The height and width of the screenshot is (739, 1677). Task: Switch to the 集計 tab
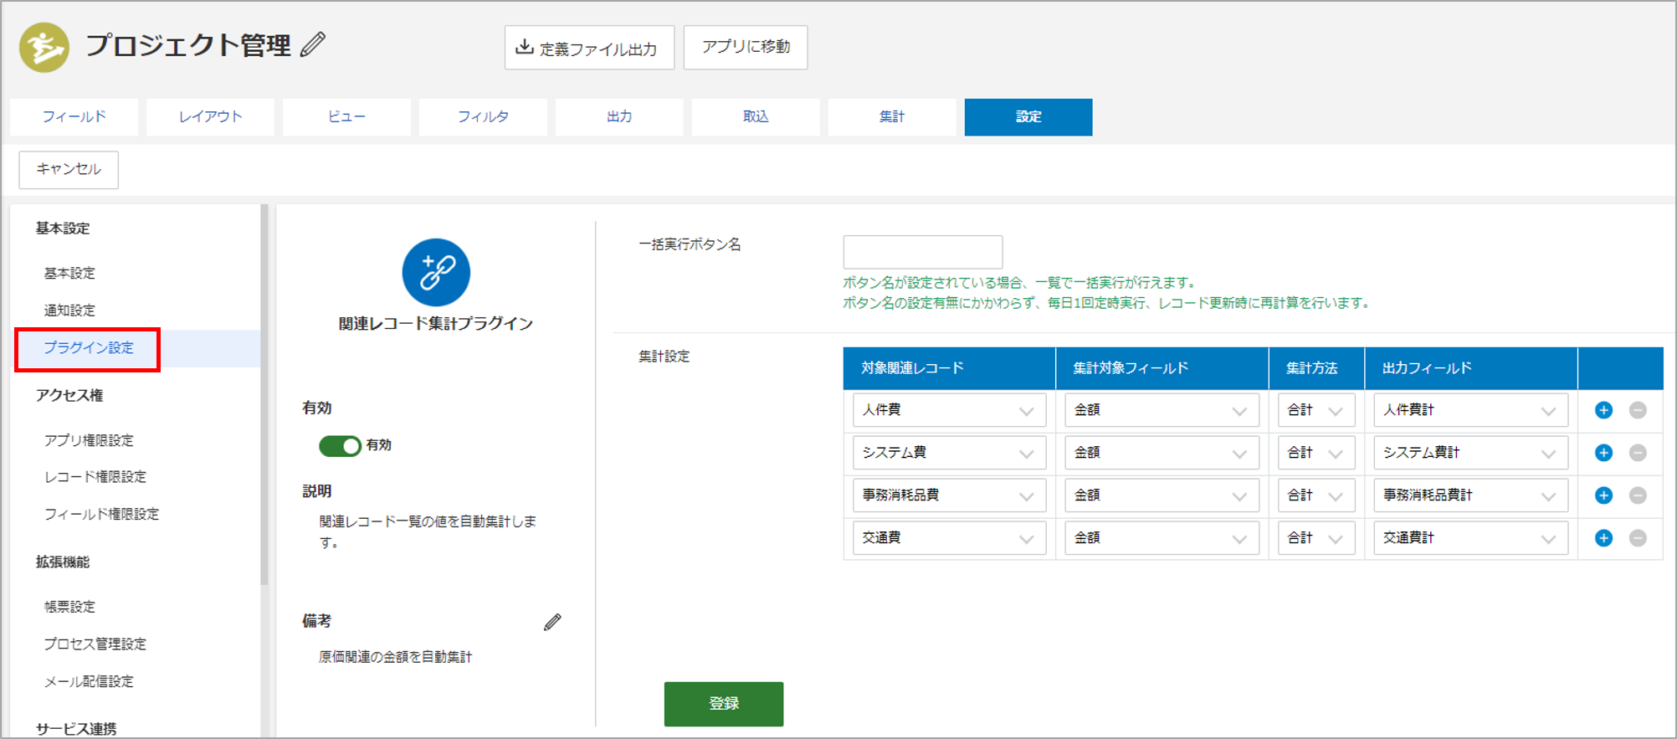click(x=892, y=117)
